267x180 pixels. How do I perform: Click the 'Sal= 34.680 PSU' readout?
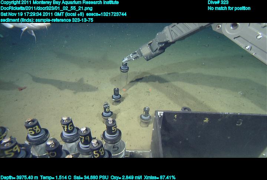pyautogui.click(x=91, y=178)
